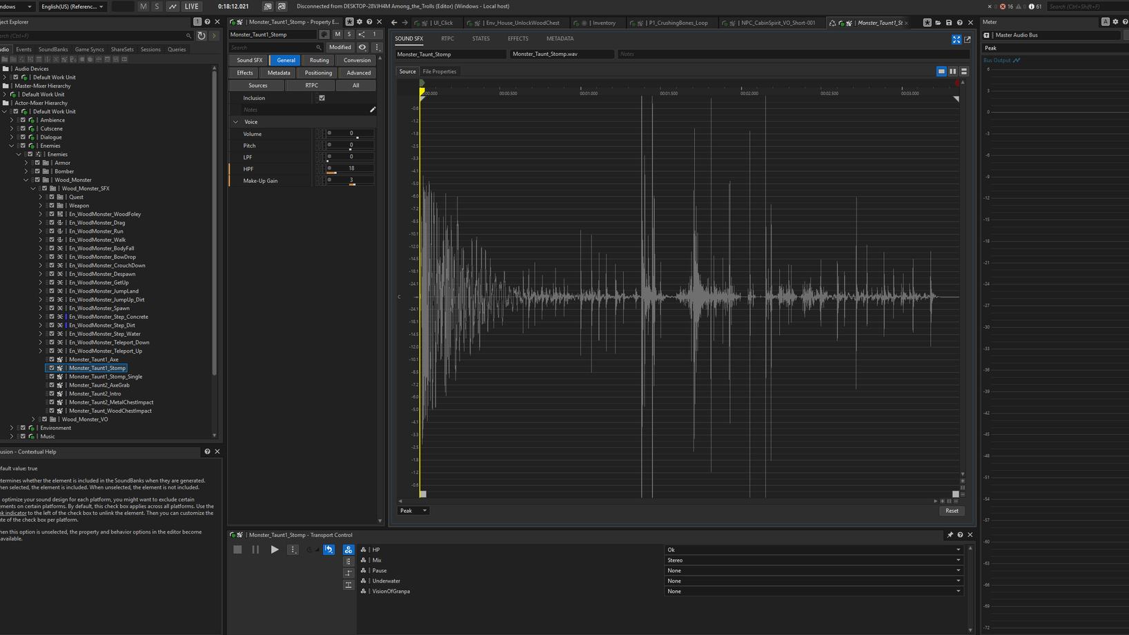Image resolution: width=1129 pixels, height=635 pixels.
Task: Open the layout folder icon
Action: click(938, 23)
